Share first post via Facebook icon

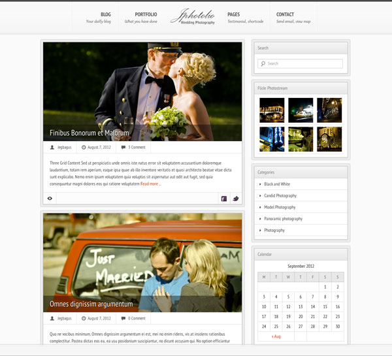point(223,199)
